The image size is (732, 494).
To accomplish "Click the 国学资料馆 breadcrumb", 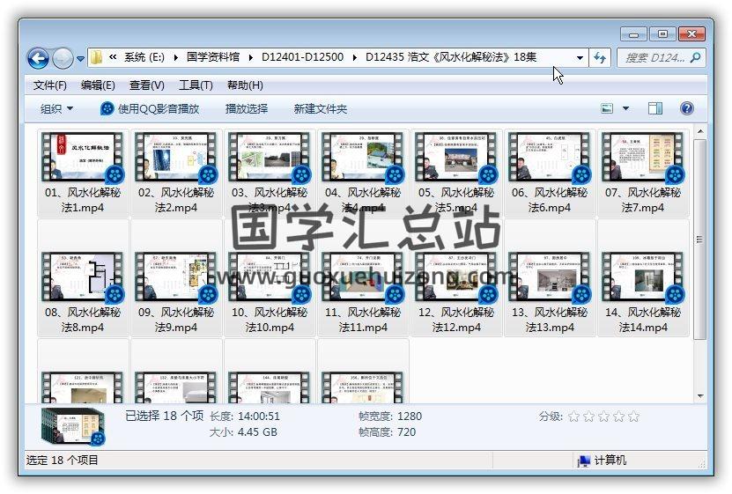I will click(x=213, y=57).
